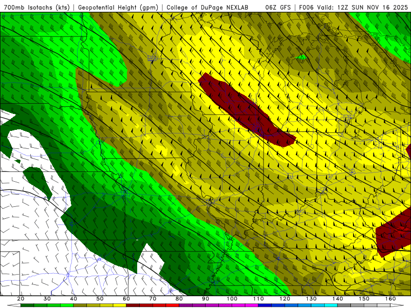Click the '130' label on the color scale
The image size is (411, 308).
(311, 299)
